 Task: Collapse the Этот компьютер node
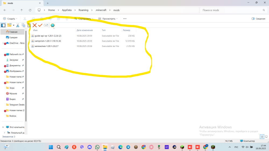click(x=3, y=127)
